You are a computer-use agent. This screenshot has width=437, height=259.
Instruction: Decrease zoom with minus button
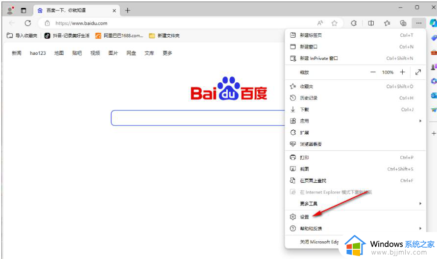373,72
